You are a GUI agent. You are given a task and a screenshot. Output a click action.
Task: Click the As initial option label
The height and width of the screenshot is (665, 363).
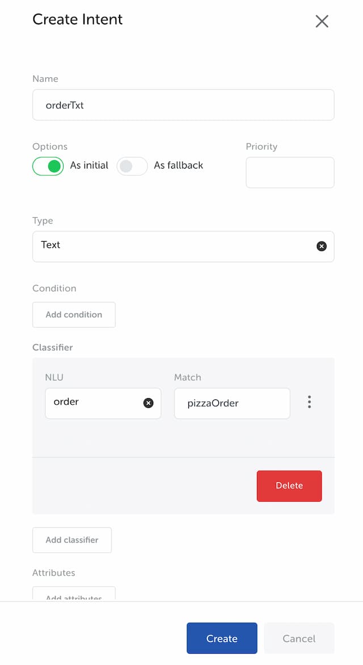tap(89, 165)
